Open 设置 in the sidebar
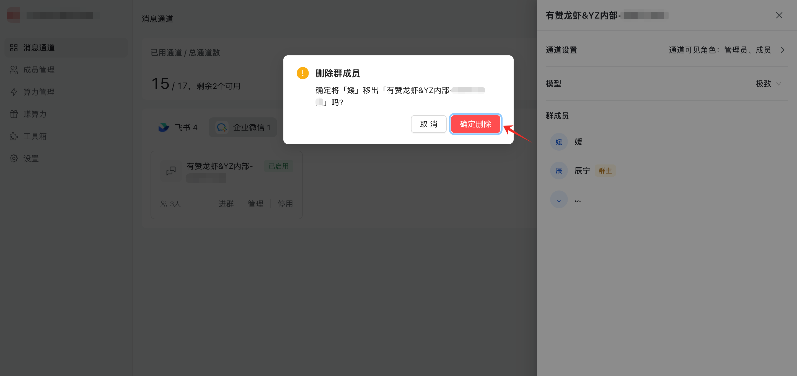797x376 pixels. click(x=66, y=158)
